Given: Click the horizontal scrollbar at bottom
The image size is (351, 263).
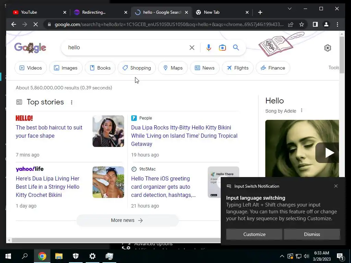Looking at the screenshot, I should click(117, 240).
